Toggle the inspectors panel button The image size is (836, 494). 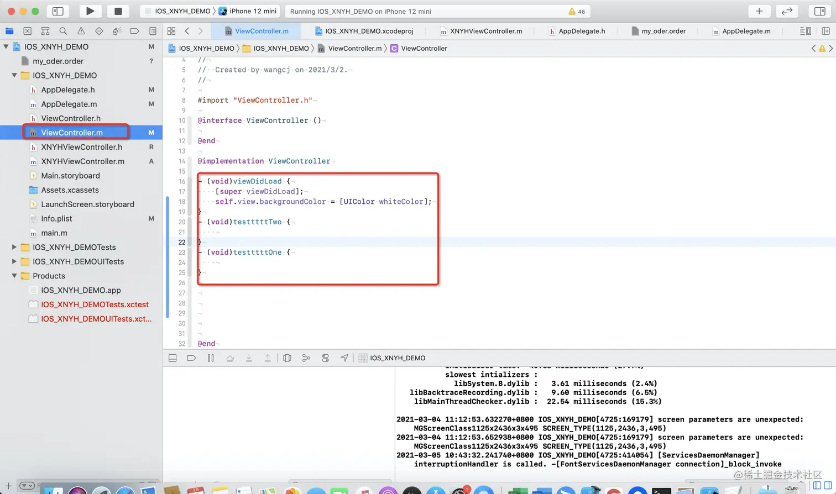[x=820, y=11]
